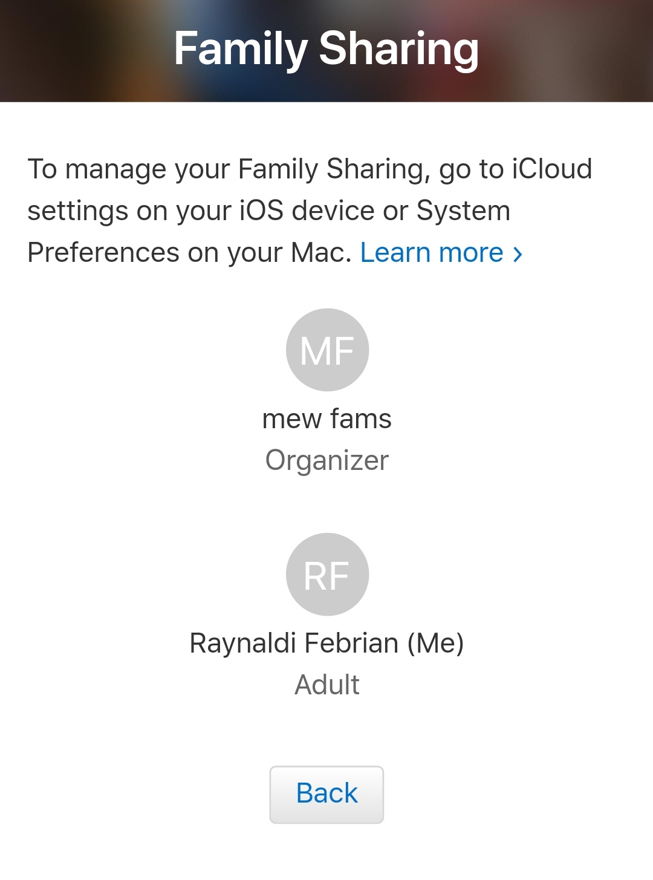Click the Back button
Image resolution: width=653 pixels, height=880 pixels.
tap(326, 794)
